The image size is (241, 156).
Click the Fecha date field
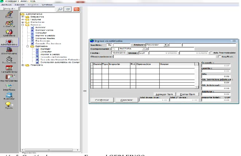point(118,53)
